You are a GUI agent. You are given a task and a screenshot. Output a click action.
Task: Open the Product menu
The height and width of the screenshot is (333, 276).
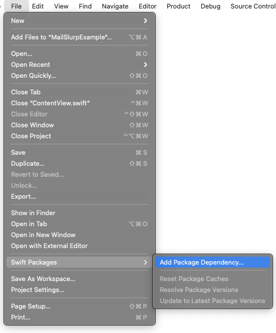tap(179, 6)
